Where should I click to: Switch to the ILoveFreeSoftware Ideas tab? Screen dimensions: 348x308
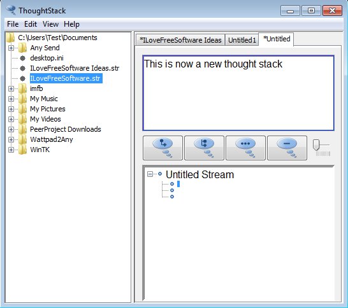click(x=180, y=40)
